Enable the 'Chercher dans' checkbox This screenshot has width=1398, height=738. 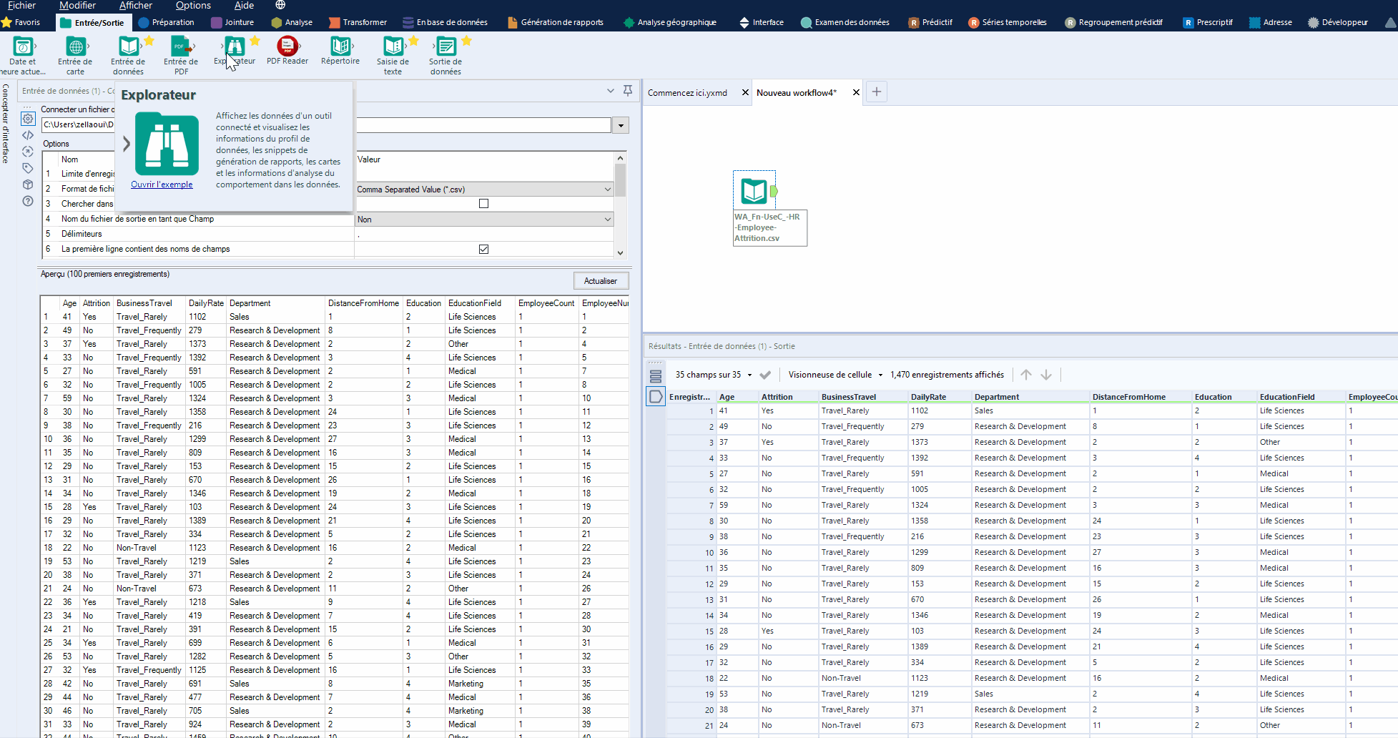(484, 203)
